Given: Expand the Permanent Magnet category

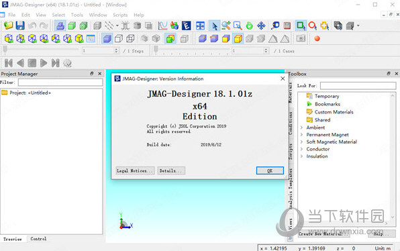Looking at the screenshot, I should [x=301, y=134].
